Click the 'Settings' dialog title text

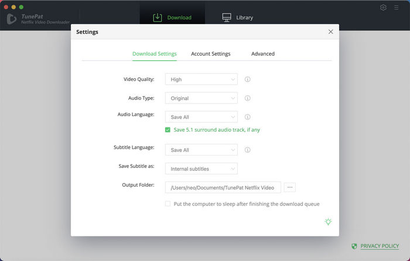point(87,32)
